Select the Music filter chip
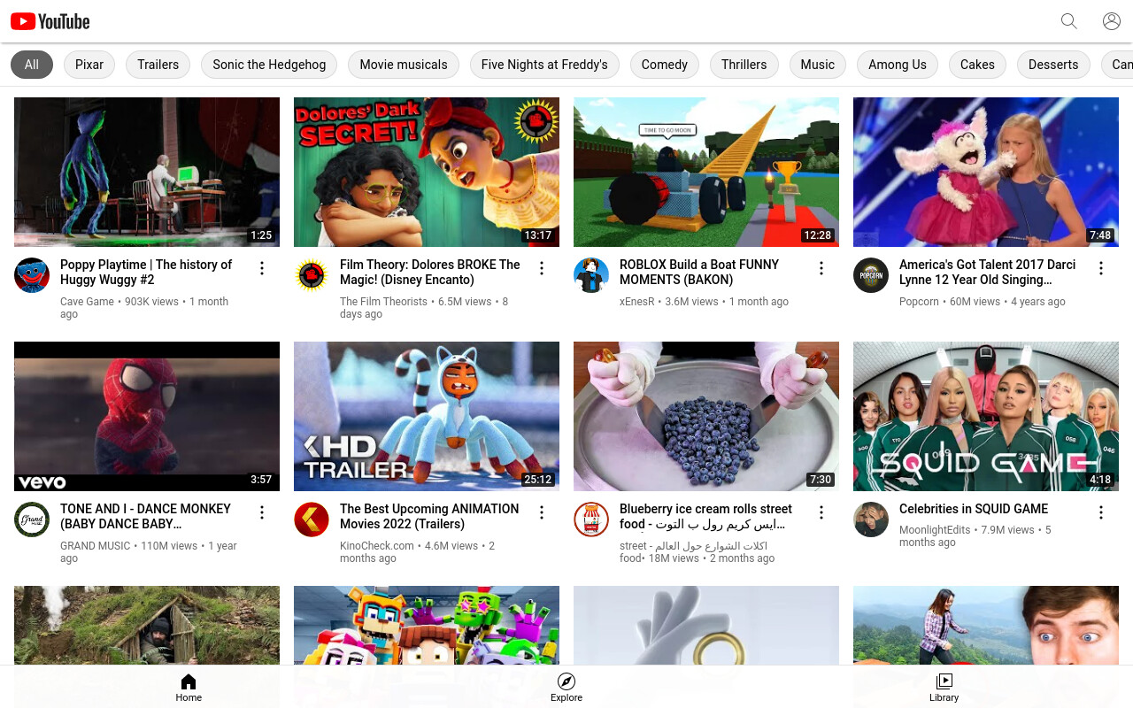 point(818,65)
